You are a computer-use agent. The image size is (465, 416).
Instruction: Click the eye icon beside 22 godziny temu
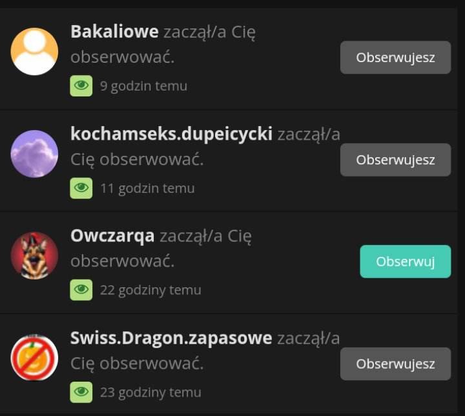click(81, 290)
